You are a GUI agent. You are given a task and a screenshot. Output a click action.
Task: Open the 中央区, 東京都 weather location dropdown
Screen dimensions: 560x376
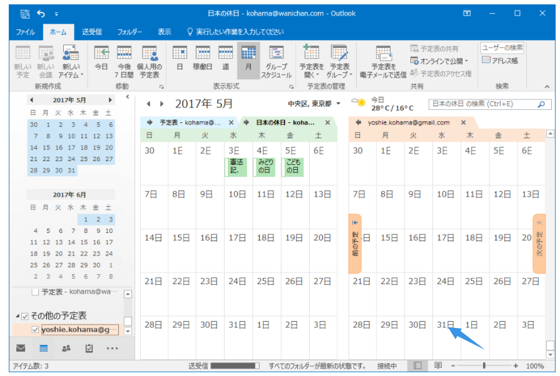314,104
